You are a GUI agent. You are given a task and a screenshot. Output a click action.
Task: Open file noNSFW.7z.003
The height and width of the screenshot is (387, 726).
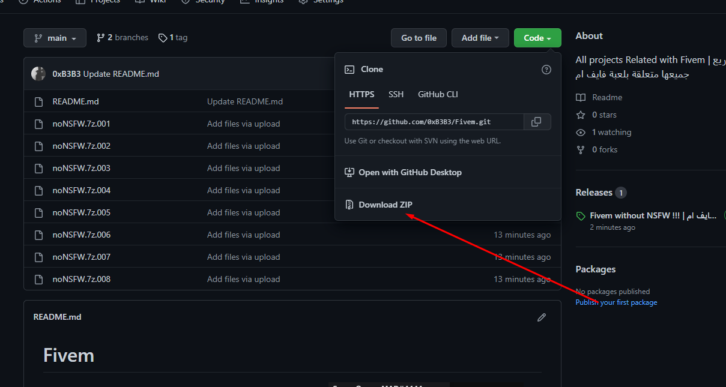81,168
